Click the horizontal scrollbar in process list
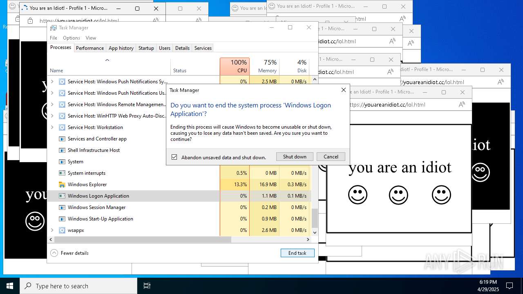523x294 pixels. pos(143,240)
